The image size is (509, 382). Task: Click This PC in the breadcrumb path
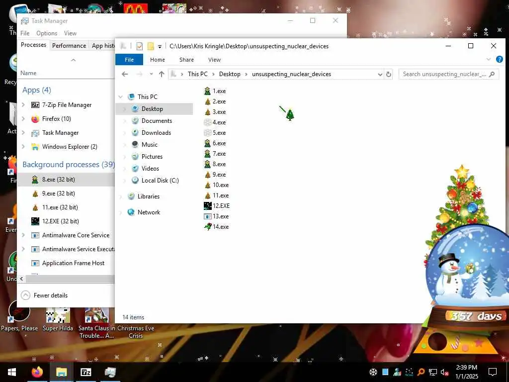coord(197,74)
